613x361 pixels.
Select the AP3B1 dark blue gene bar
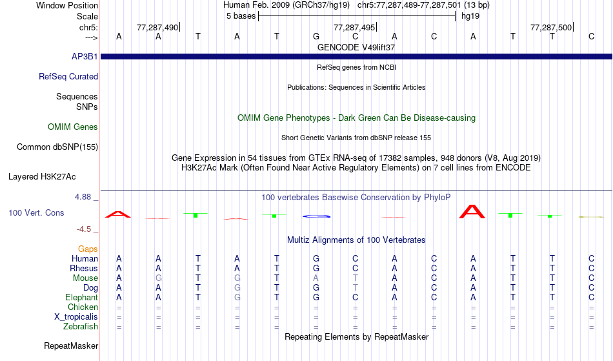(356, 56)
